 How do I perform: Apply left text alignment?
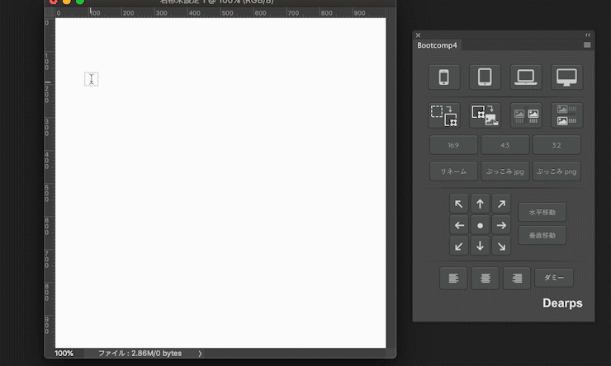(x=453, y=278)
